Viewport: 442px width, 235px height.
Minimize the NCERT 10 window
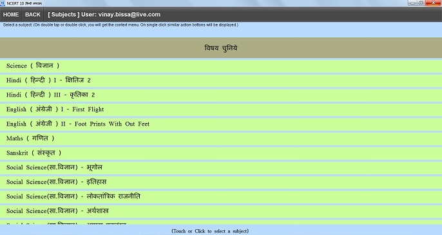pyautogui.click(x=412, y=3)
